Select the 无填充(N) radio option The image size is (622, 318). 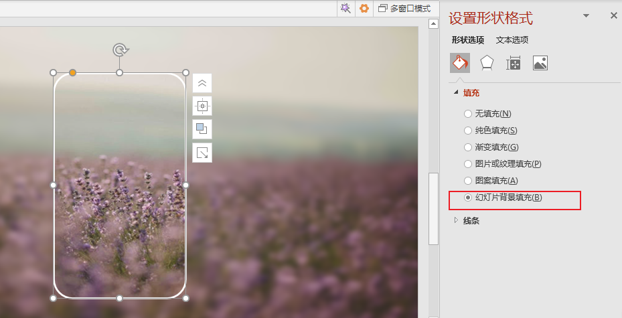[x=468, y=114]
